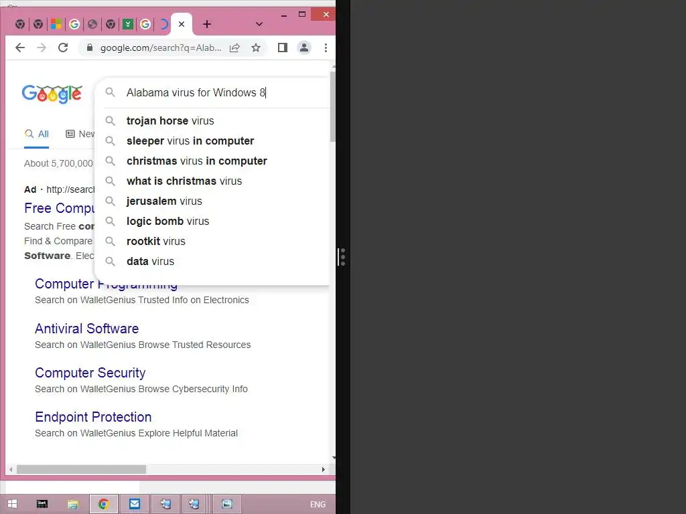Open the Endpoint Protection link
The height and width of the screenshot is (514, 686).
93,417
